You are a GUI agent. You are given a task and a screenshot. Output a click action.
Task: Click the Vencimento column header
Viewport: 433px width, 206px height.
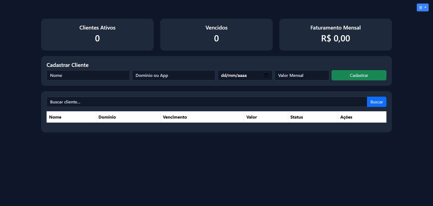pos(175,117)
